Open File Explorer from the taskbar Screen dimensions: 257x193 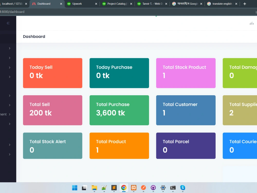click(94, 188)
